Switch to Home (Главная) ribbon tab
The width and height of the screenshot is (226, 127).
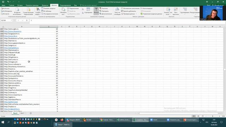(x=11, y=5)
